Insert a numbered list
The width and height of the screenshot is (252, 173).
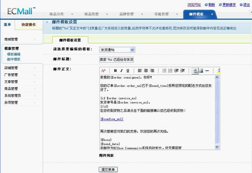coord(170,71)
